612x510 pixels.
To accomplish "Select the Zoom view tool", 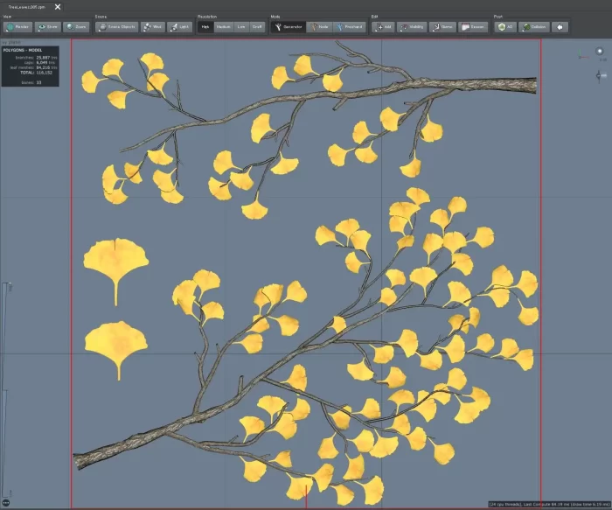I will click(x=76, y=27).
